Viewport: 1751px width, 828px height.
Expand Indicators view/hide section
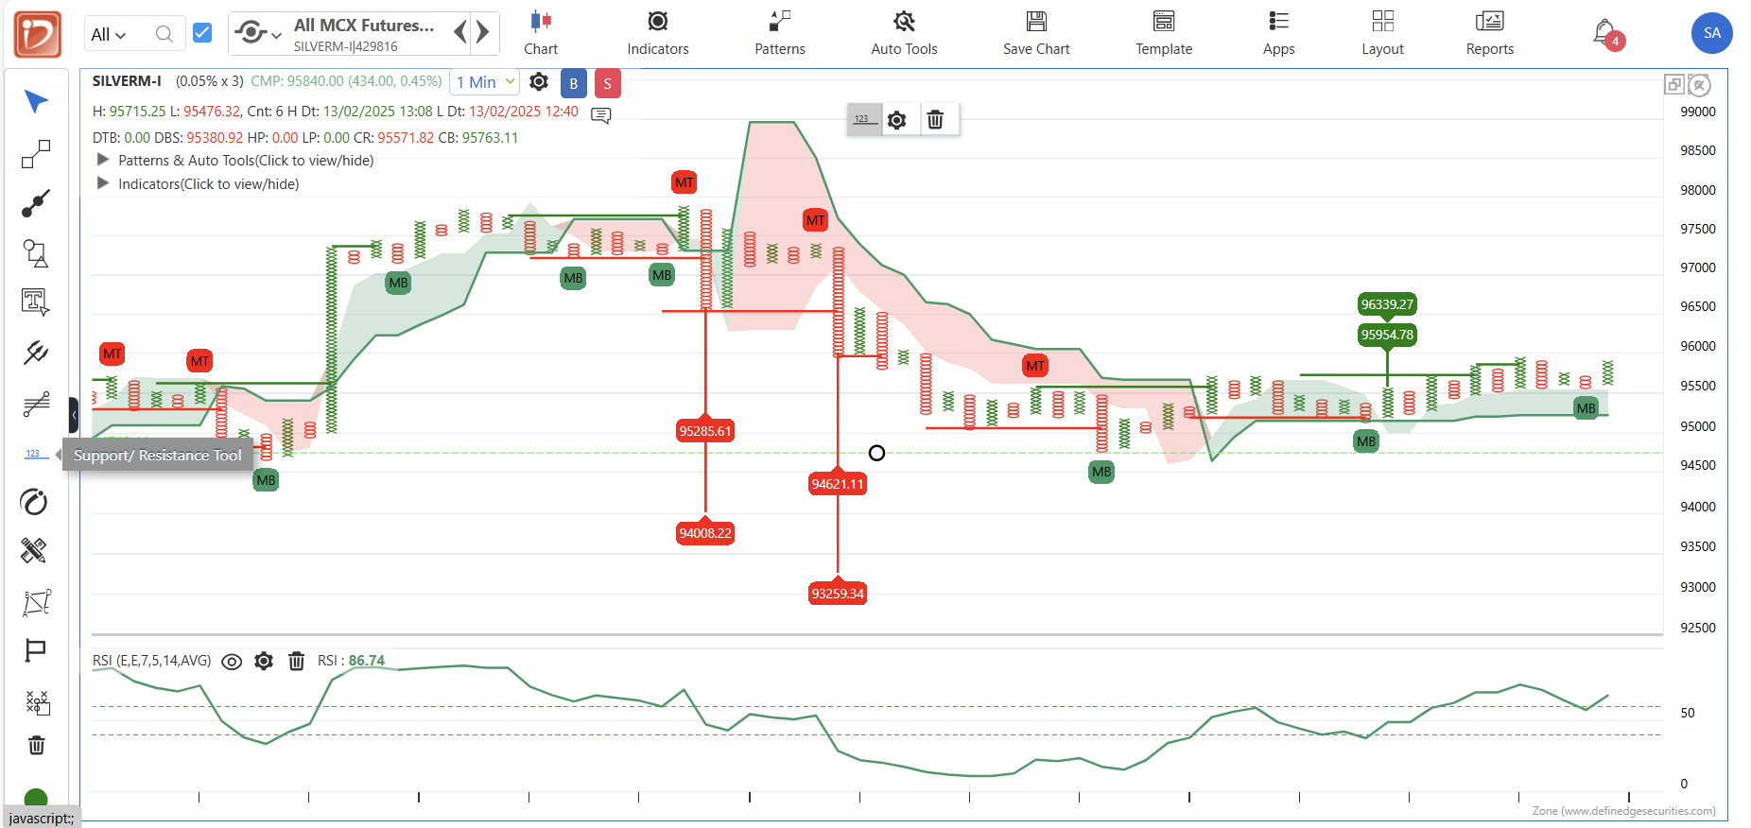click(199, 184)
